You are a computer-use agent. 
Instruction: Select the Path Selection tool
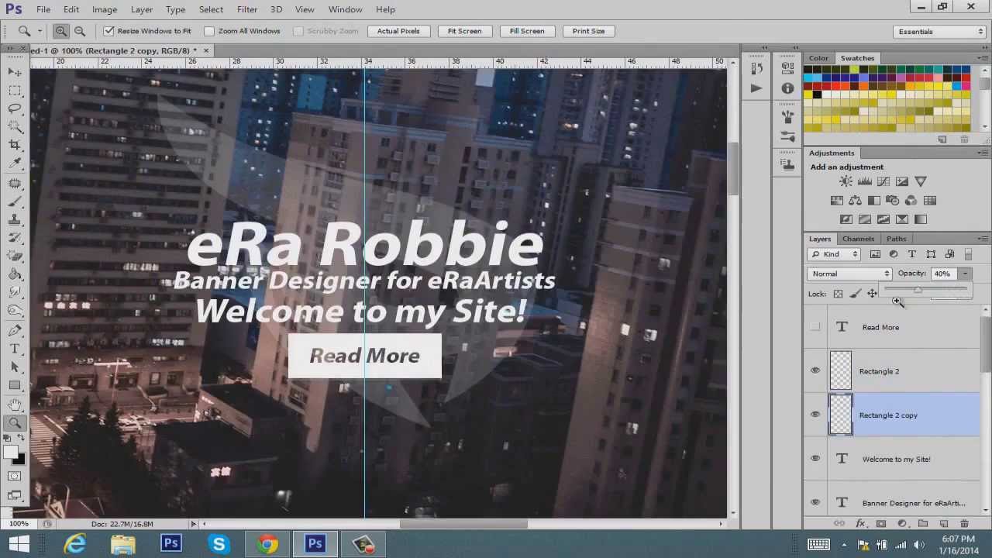[15, 367]
